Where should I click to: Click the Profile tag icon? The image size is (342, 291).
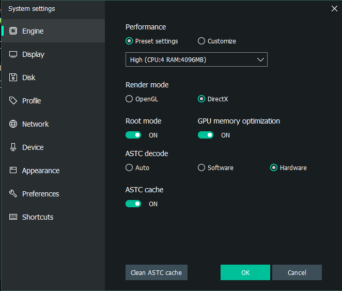(13, 101)
